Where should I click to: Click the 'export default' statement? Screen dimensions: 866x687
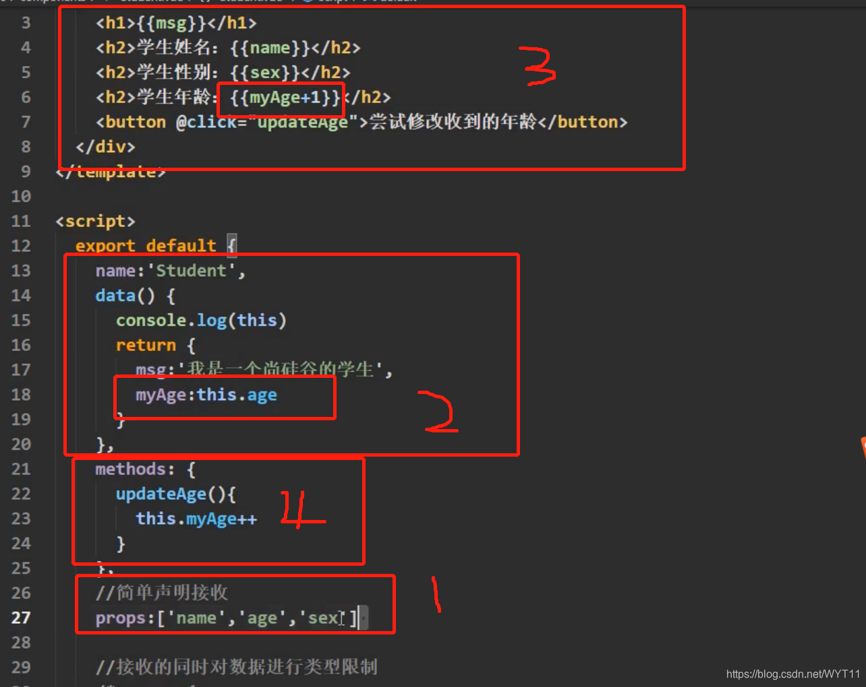pos(146,246)
